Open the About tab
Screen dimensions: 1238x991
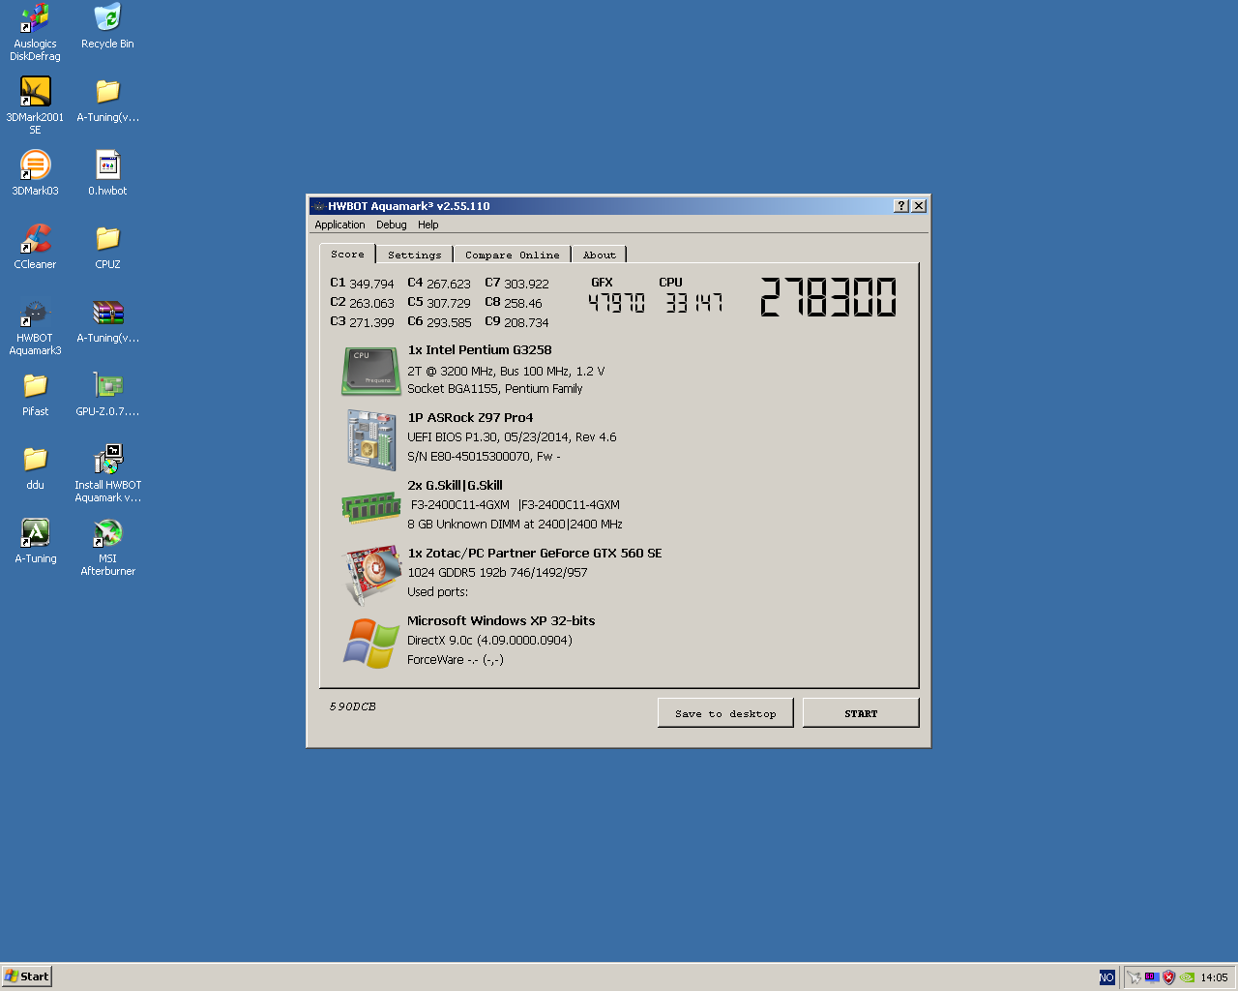click(x=599, y=255)
